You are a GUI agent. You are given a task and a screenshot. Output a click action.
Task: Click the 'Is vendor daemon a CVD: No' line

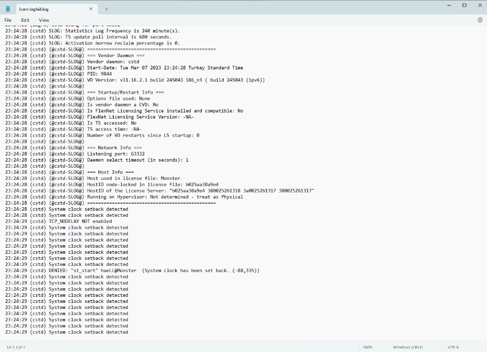82,104
